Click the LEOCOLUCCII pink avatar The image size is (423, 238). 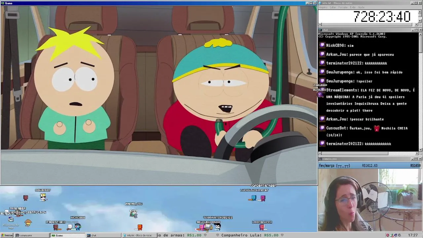click(x=262, y=227)
